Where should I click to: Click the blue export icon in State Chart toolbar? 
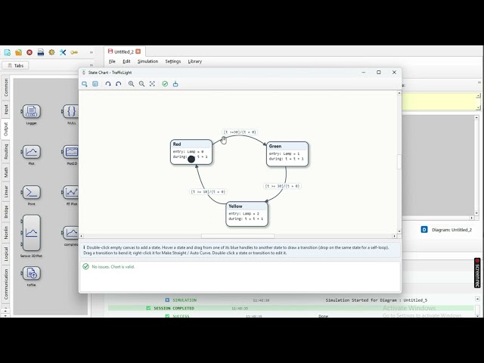coord(175,84)
